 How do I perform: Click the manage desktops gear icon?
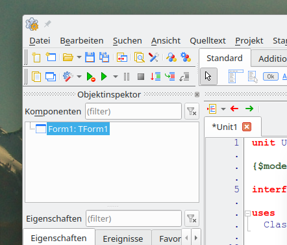(x=186, y=57)
